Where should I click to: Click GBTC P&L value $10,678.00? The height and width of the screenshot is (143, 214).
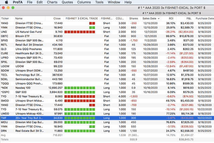[187, 36]
